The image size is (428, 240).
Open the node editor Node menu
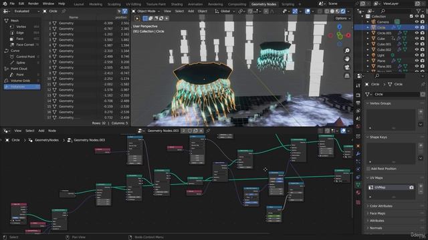click(x=52, y=131)
